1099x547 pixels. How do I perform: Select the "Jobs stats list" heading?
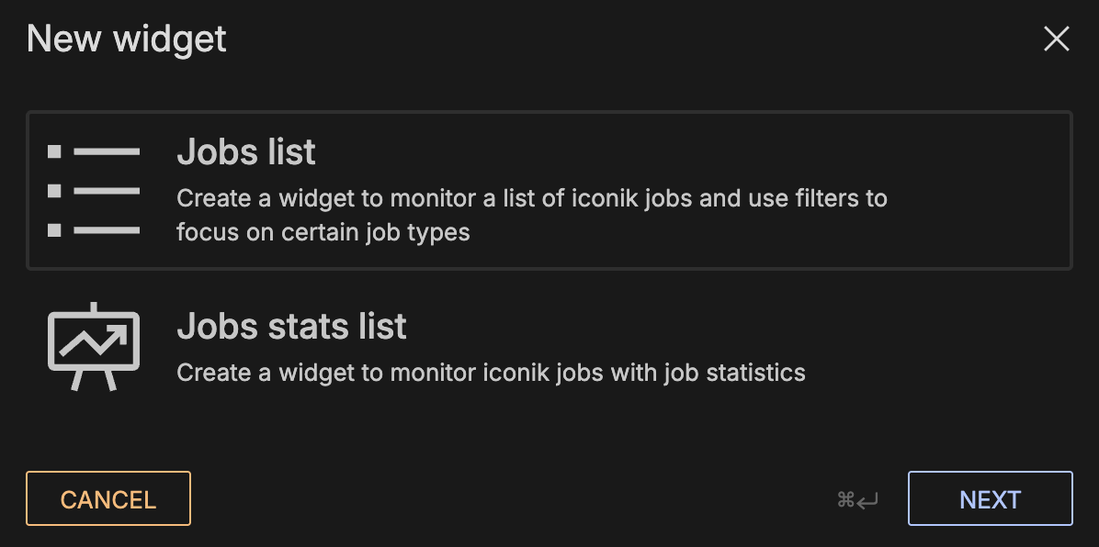(x=291, y=327)
